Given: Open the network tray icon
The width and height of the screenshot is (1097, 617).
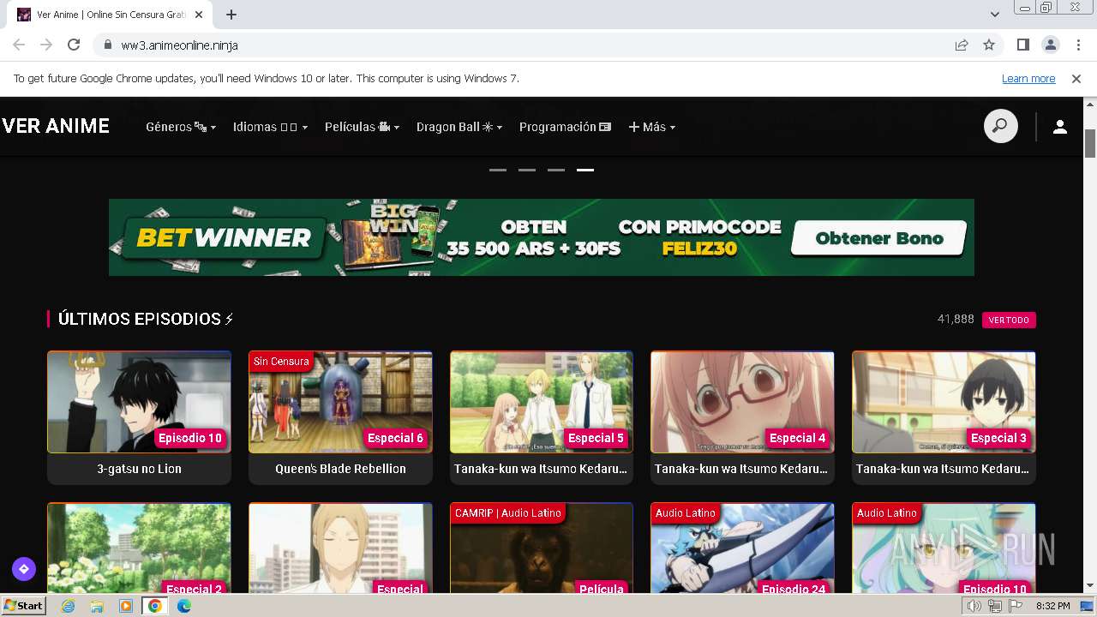Looking at the screenshot, I should tap(994, 606).
